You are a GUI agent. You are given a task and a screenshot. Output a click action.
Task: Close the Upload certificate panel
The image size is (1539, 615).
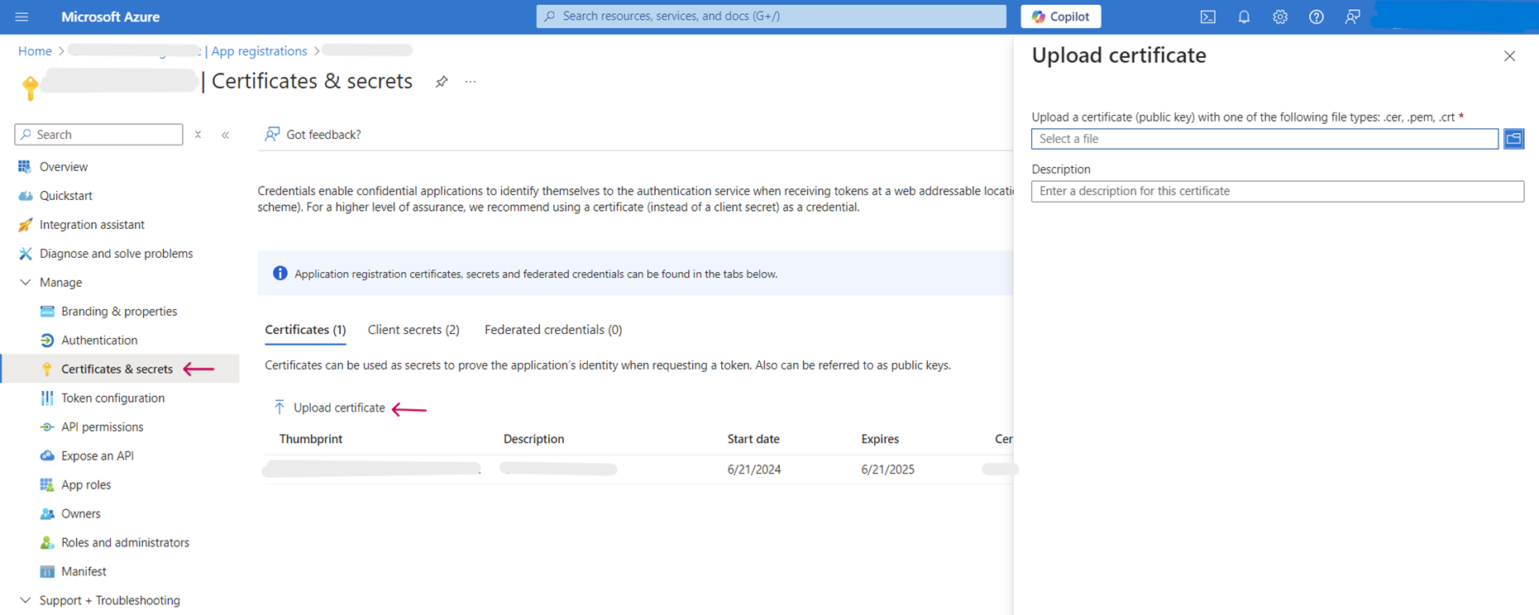pos(1509,56)
